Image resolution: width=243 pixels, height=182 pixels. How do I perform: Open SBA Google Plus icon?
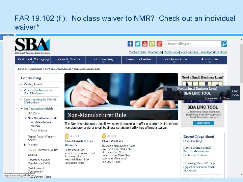[159, 44]
